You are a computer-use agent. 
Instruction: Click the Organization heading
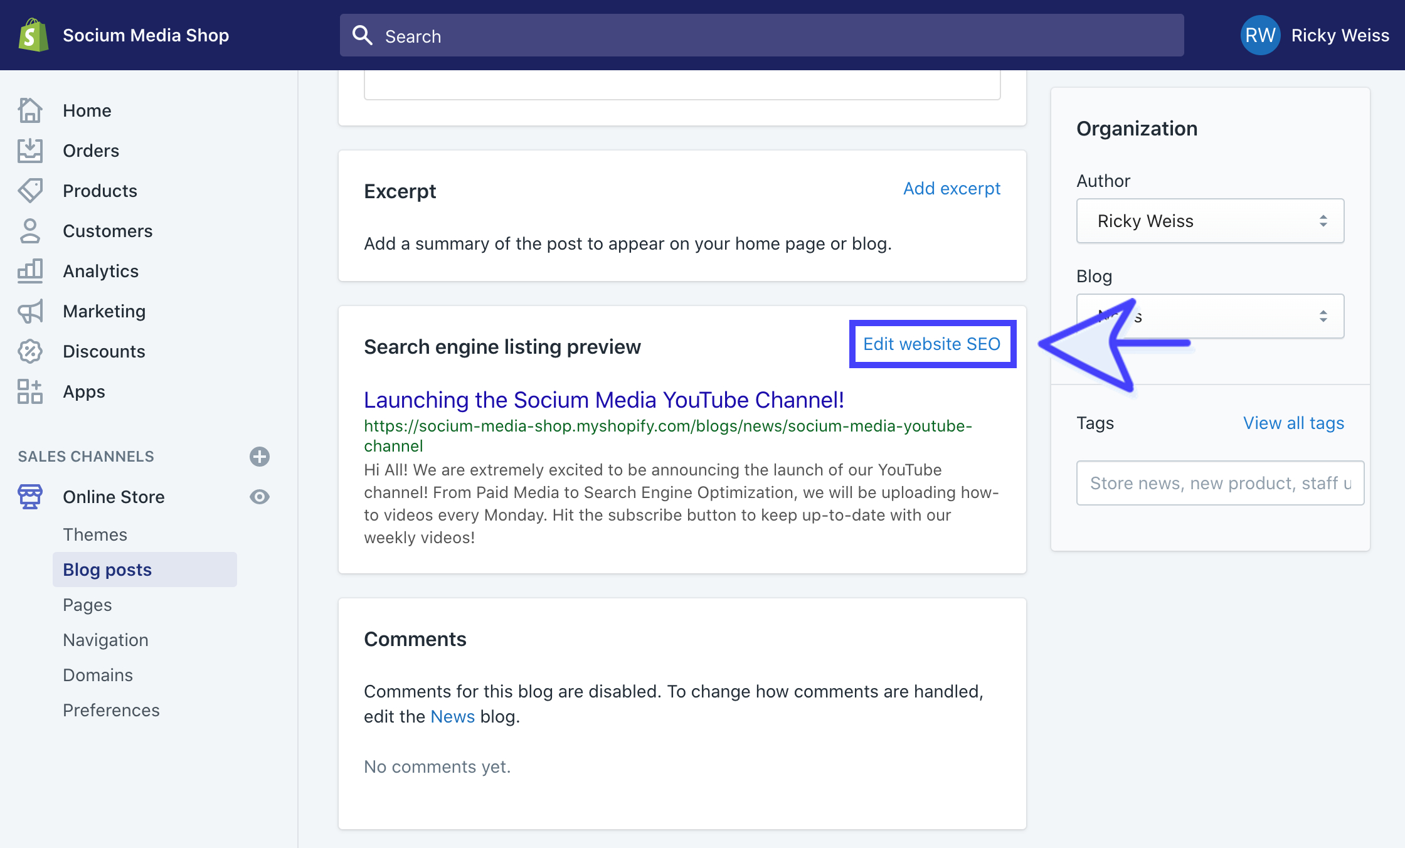pyautogui.click(x=1137, y=128)
